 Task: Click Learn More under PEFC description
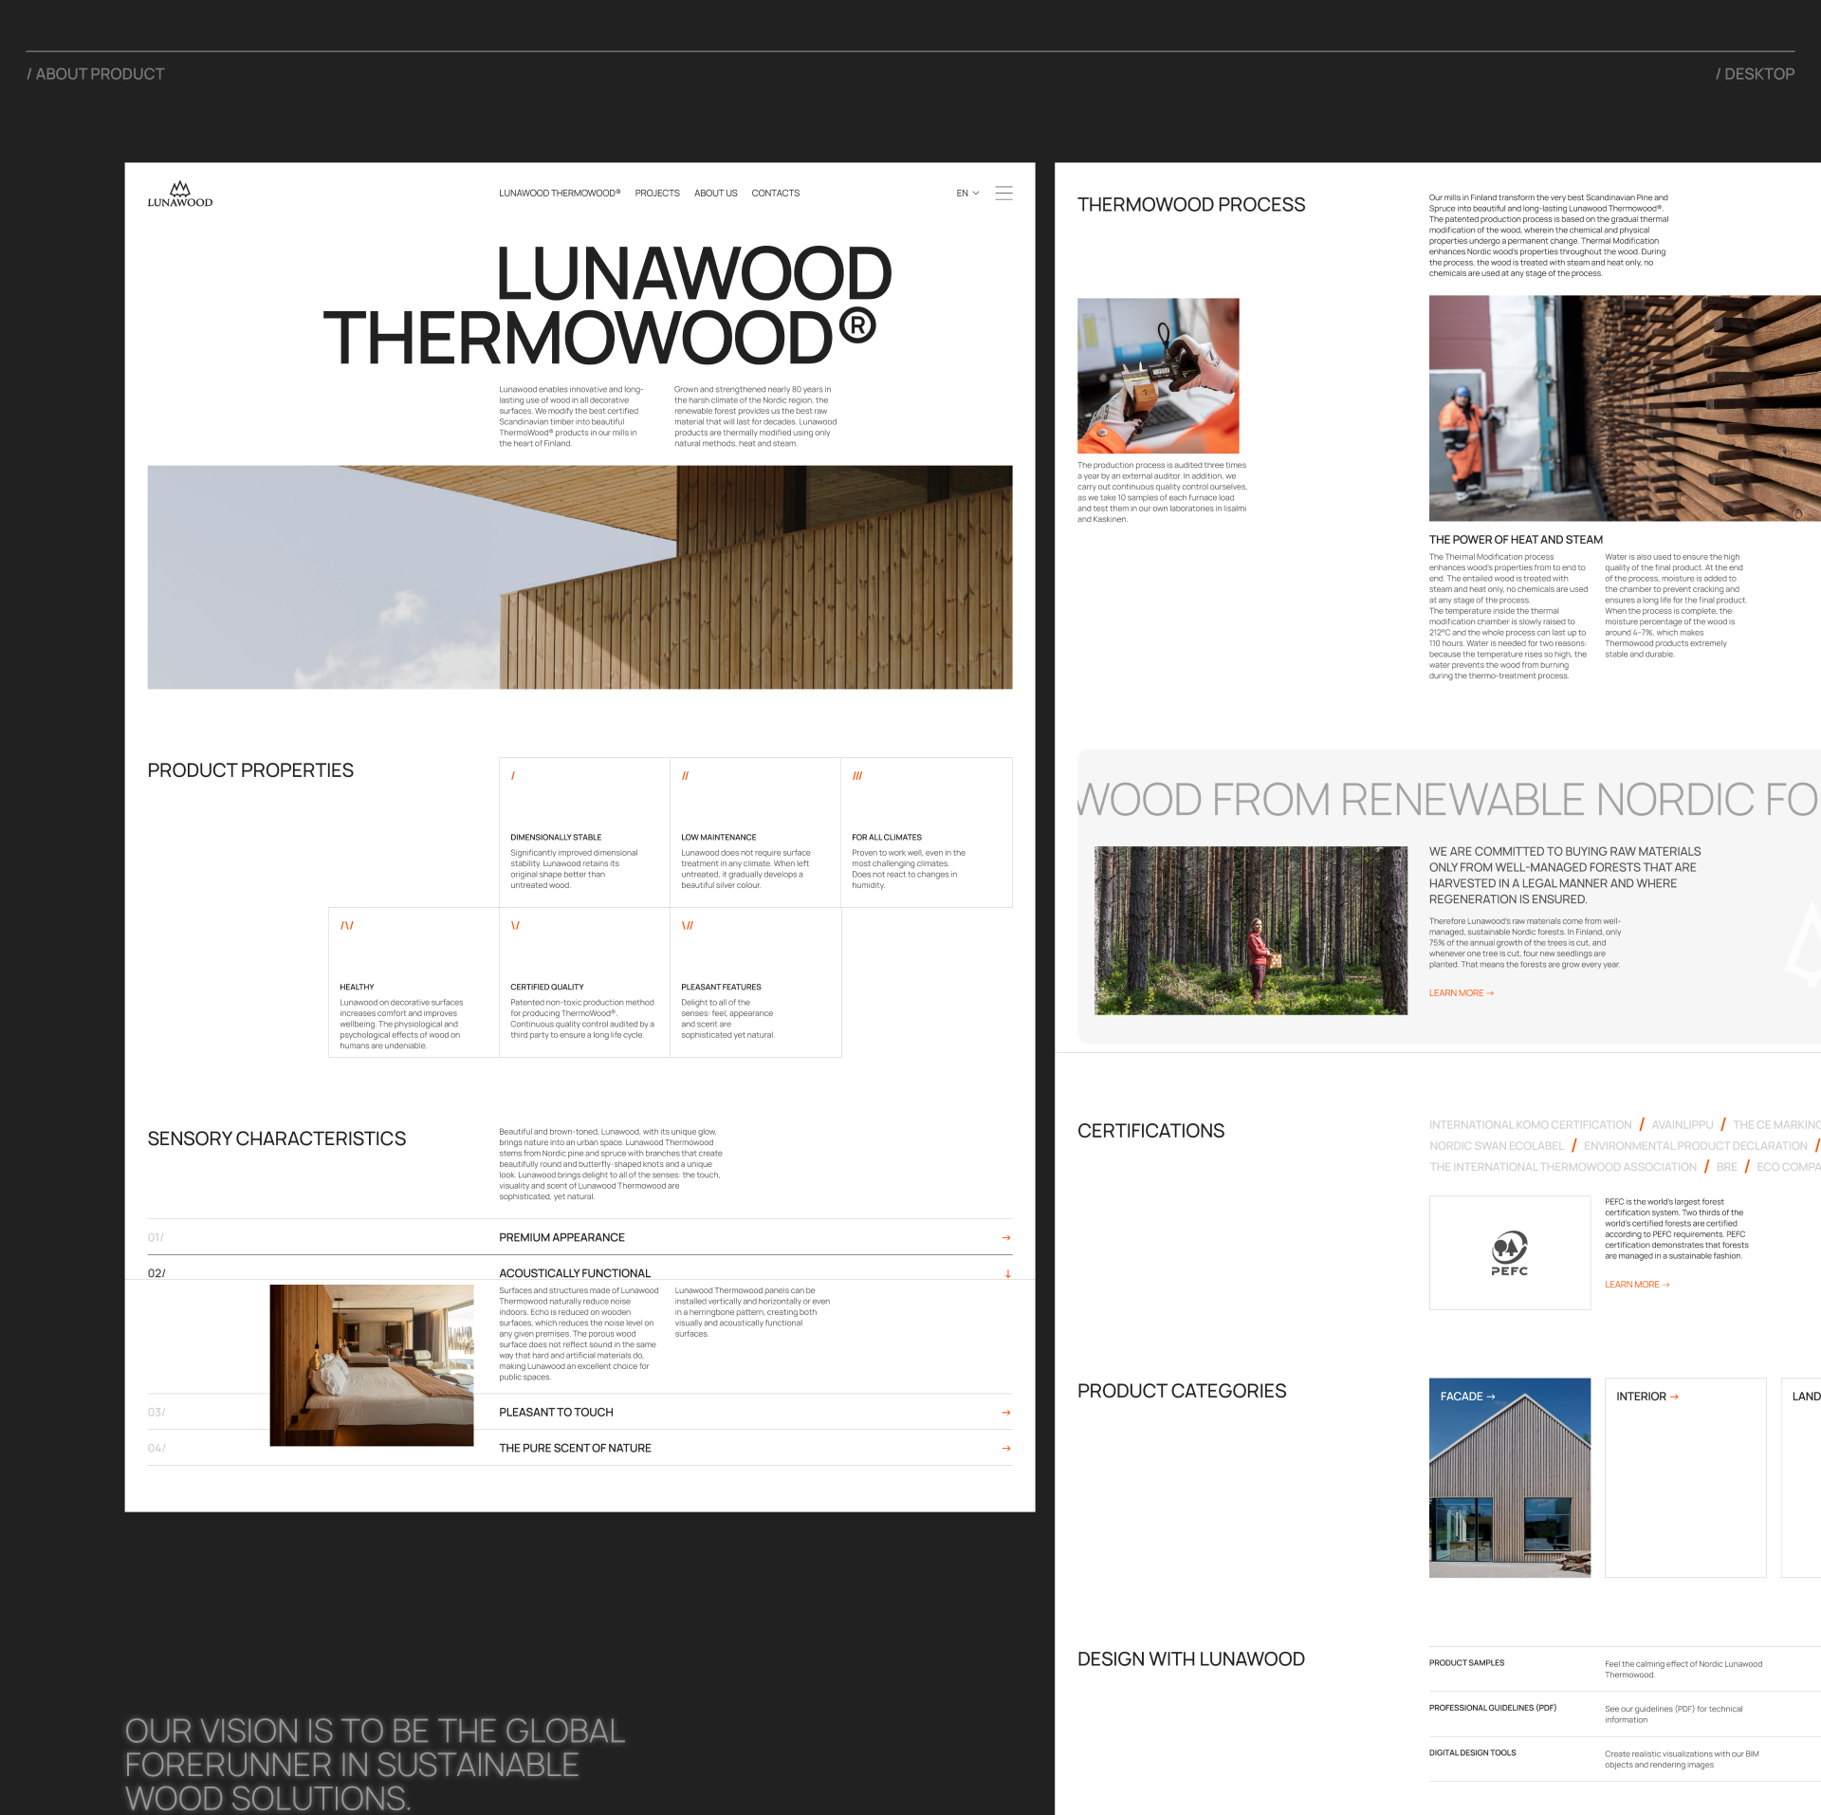(1636, 1285)
